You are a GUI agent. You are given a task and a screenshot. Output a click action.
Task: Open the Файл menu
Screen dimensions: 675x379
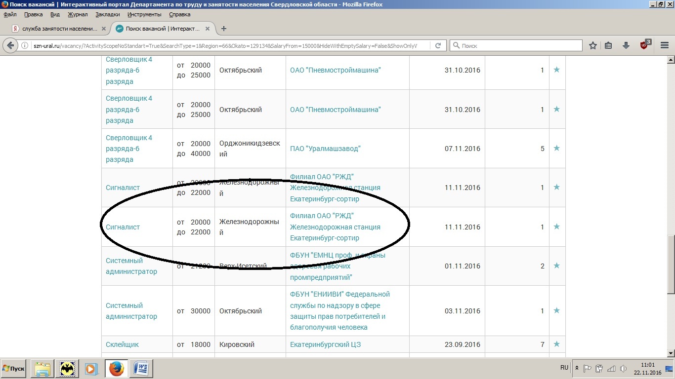pyautogui.click(x=10, y=14)
